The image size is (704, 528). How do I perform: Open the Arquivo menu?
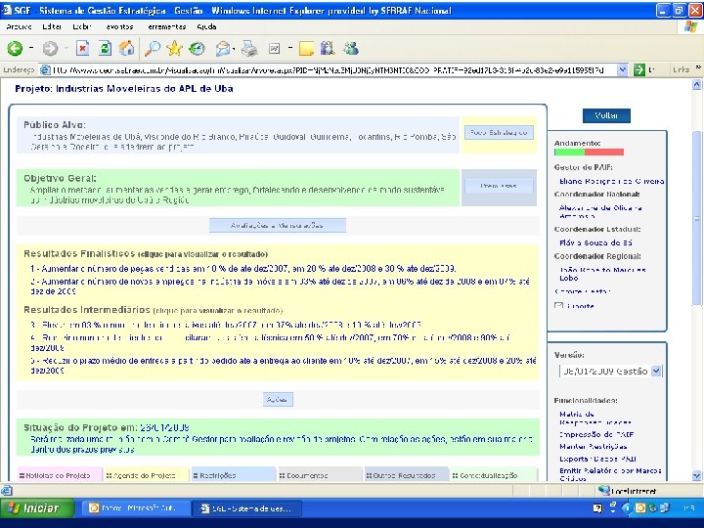pos(19,27)
